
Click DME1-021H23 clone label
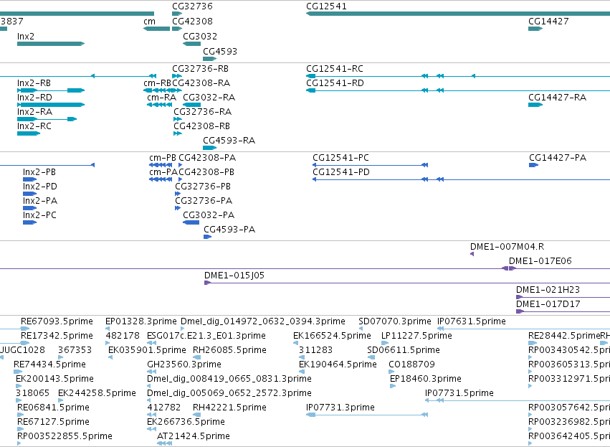548,290
